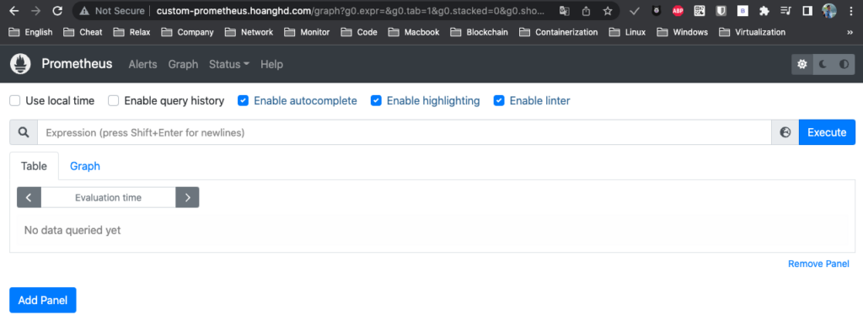Step evaluation time forward with right chevron

pyautogui.click(x=187, y=198)
